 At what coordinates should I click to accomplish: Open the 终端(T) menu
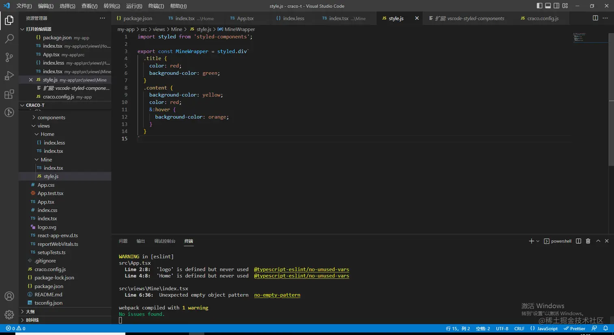[156, 6]
